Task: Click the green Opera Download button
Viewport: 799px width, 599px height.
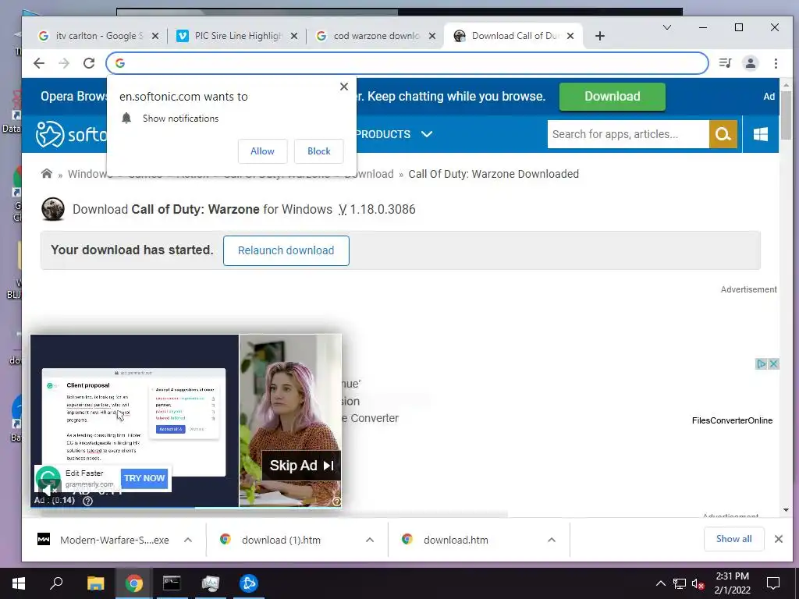Action: tap(612, 96)
